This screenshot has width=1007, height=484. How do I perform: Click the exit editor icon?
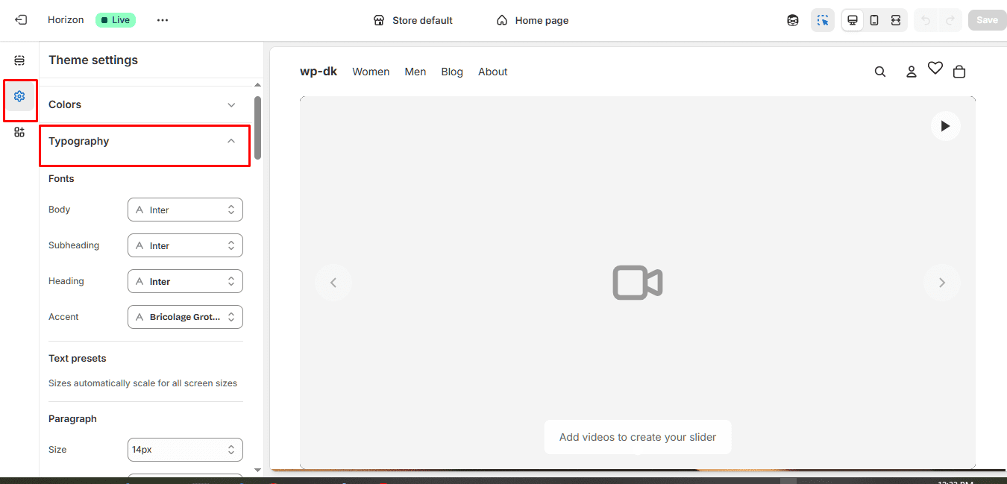[x=21, y=20]
